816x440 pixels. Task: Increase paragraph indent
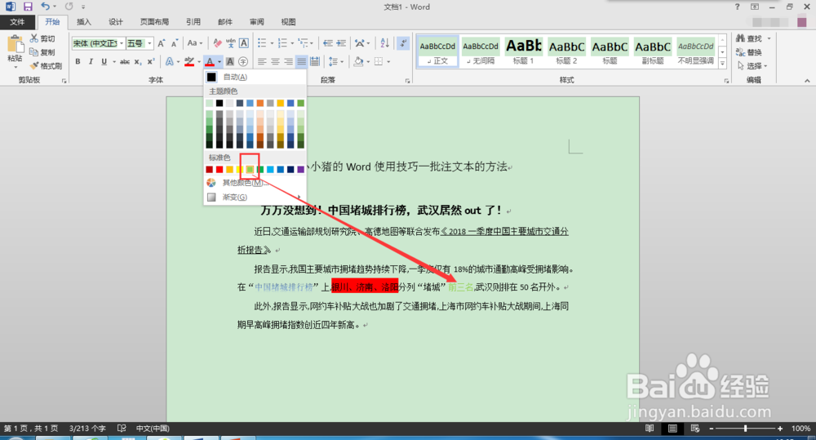(x=341, y=43)
